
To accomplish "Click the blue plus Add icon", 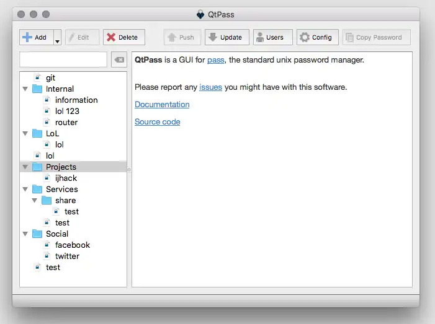I will tap(27, 37).
